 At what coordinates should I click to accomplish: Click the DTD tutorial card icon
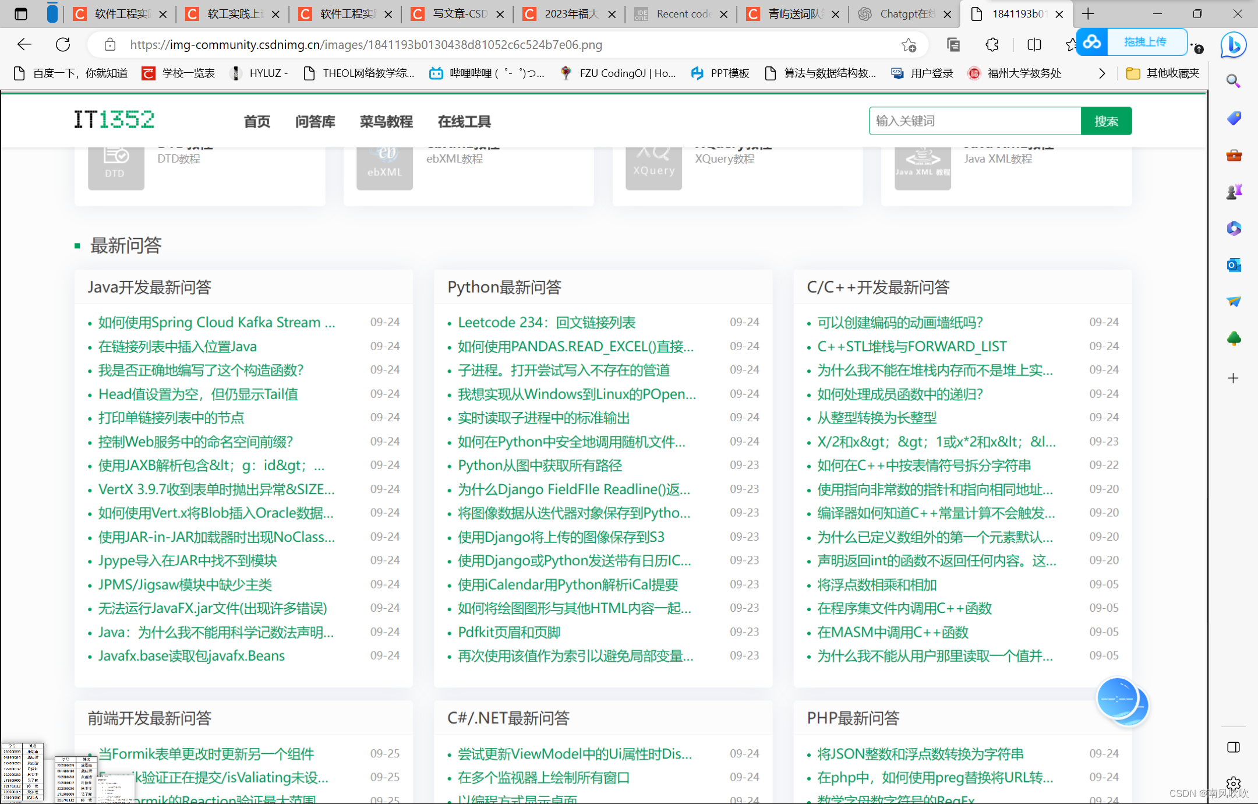pyautogui.click(x=116, y=168)
